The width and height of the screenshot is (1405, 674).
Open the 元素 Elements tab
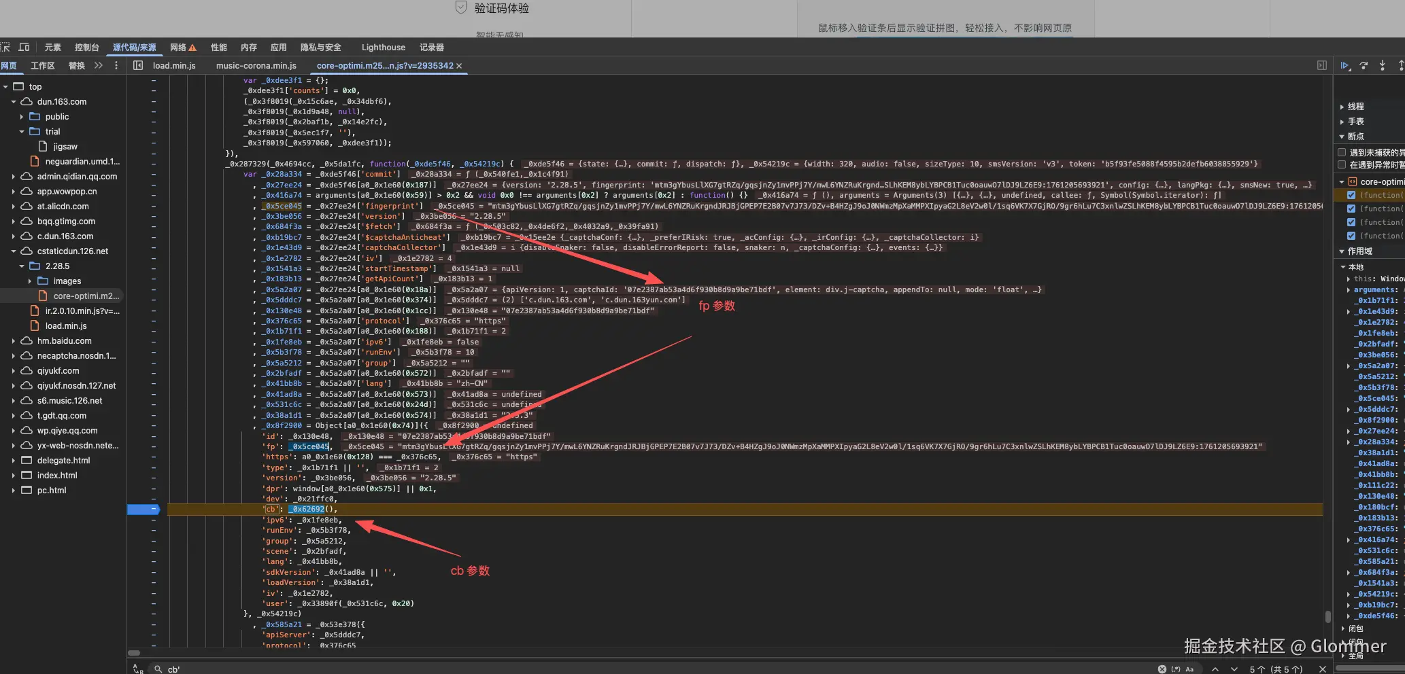click(x=53, y=48)
